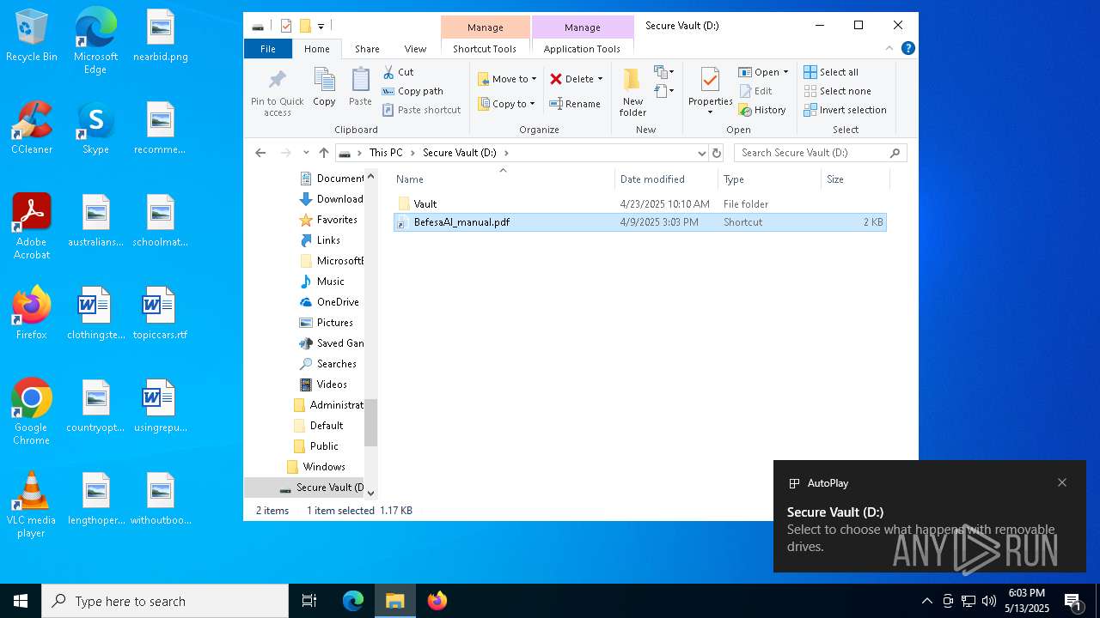The height and width of the screenshot is (618, 1100).
Task: Refresh the Secure Vault folder view
Action: 717,153
